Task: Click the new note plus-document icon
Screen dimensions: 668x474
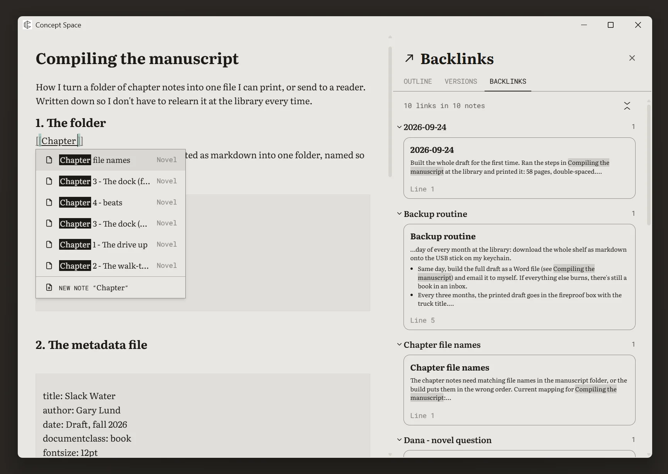Action: click(49, 287)
